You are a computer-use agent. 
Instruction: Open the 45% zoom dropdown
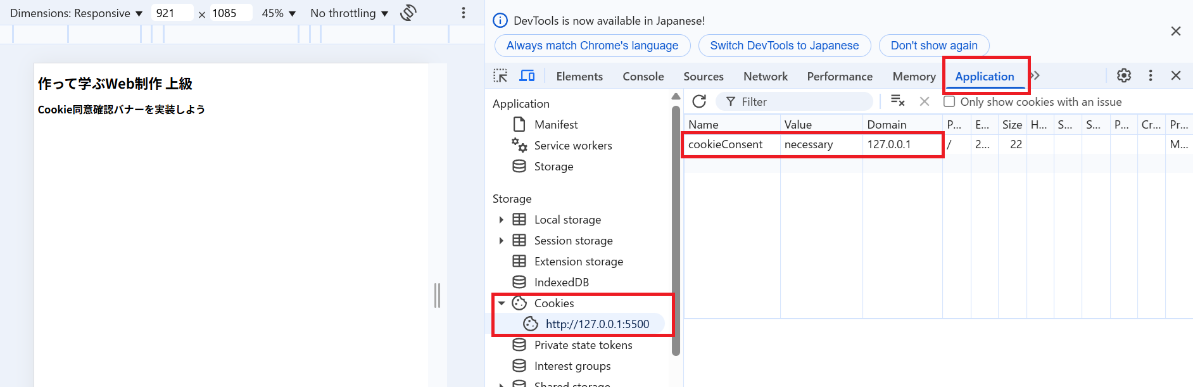point(279,13)
